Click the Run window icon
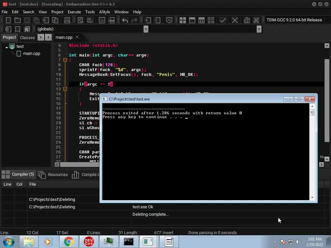Screen dimensions: 331x248 pyautogui.click(x=192, y=20)
